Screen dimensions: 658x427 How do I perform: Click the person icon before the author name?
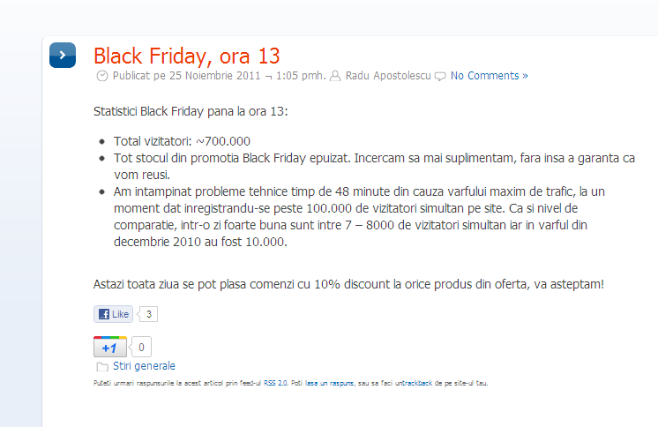335,76
